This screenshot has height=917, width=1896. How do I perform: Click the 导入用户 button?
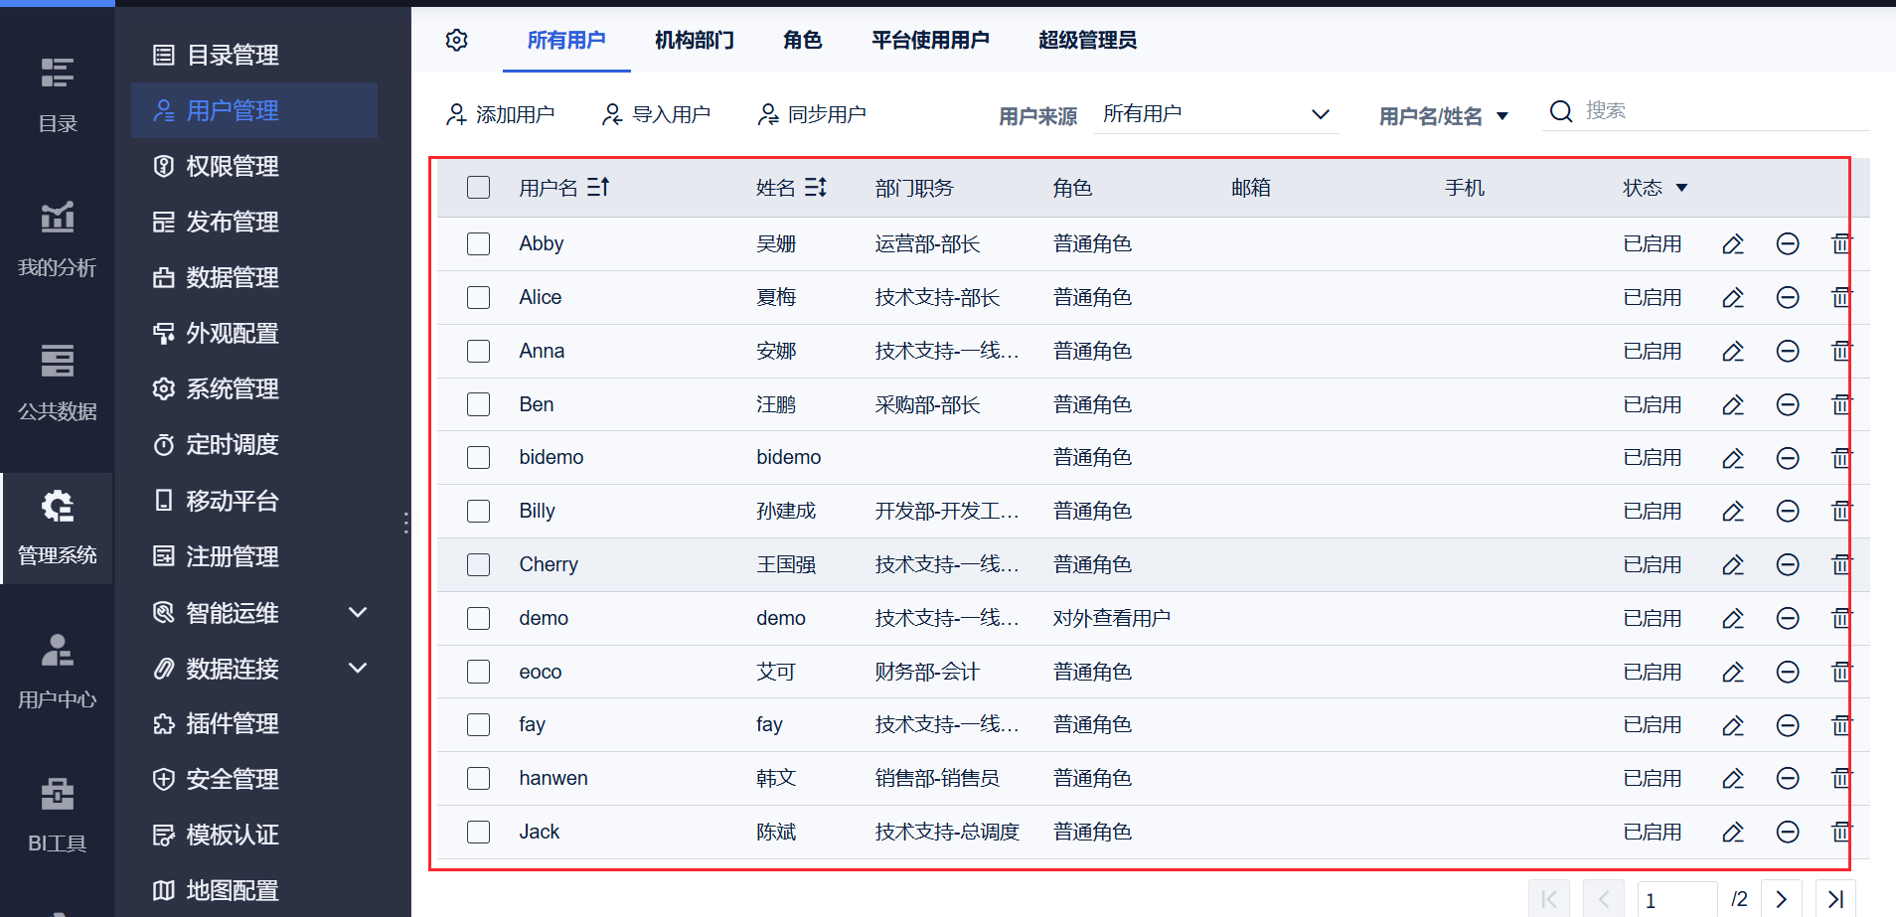(656, 114)
